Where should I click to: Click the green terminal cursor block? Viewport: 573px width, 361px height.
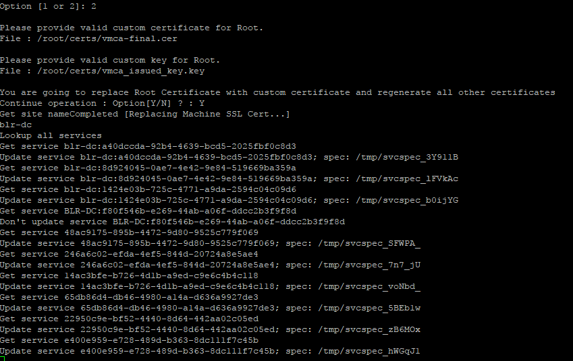coord(3,359)
